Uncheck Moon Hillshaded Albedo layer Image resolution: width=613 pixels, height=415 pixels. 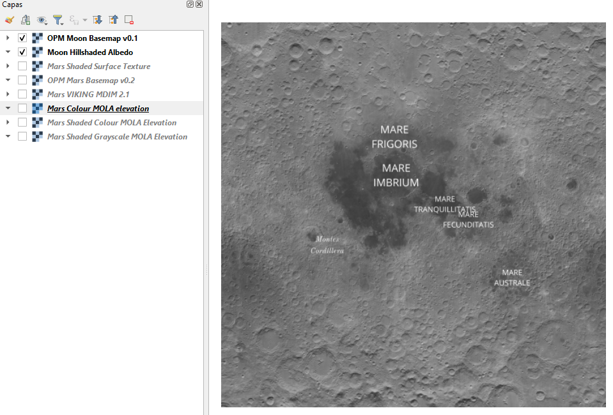[x=22, y=52]
